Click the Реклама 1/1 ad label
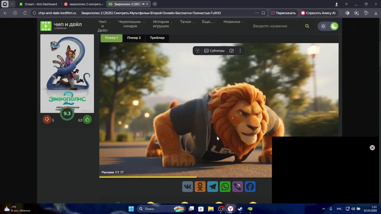This screenshot has height=214, width=381. click(x=113, y=172)
